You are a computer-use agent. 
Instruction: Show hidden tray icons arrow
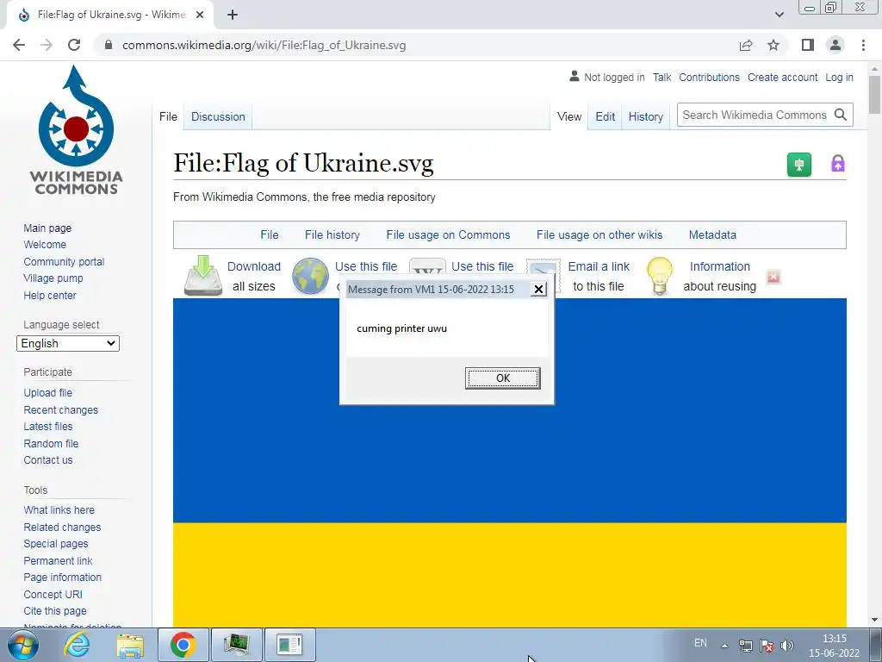click(x=725, y=646)
